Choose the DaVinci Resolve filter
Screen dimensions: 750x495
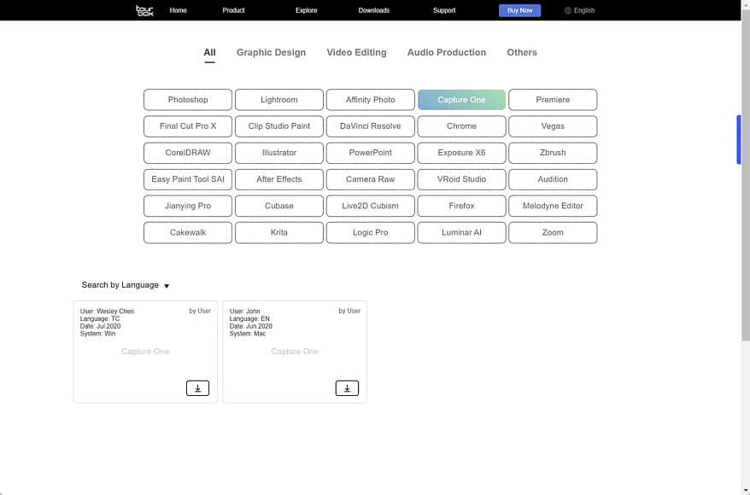370,126
